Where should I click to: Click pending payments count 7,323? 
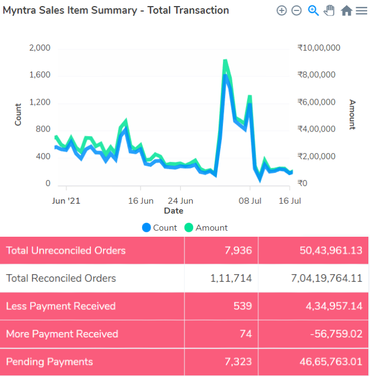tap(238, 362)
